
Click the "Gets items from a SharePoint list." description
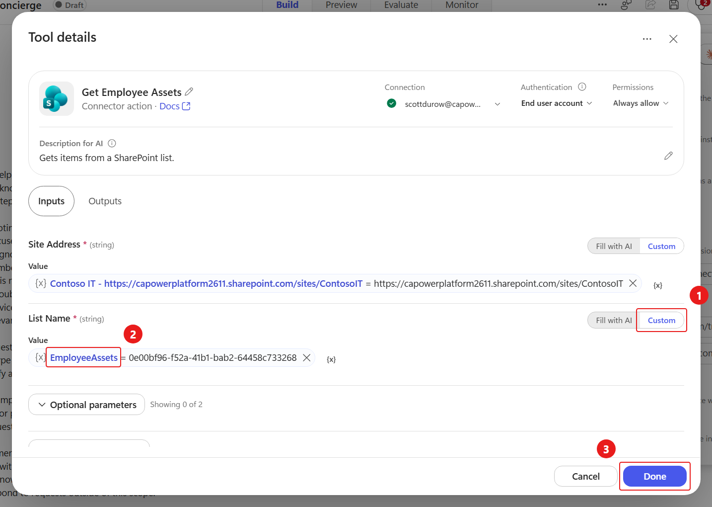[107, 158]
